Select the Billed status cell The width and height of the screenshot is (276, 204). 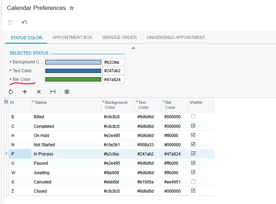pos(66,117)
